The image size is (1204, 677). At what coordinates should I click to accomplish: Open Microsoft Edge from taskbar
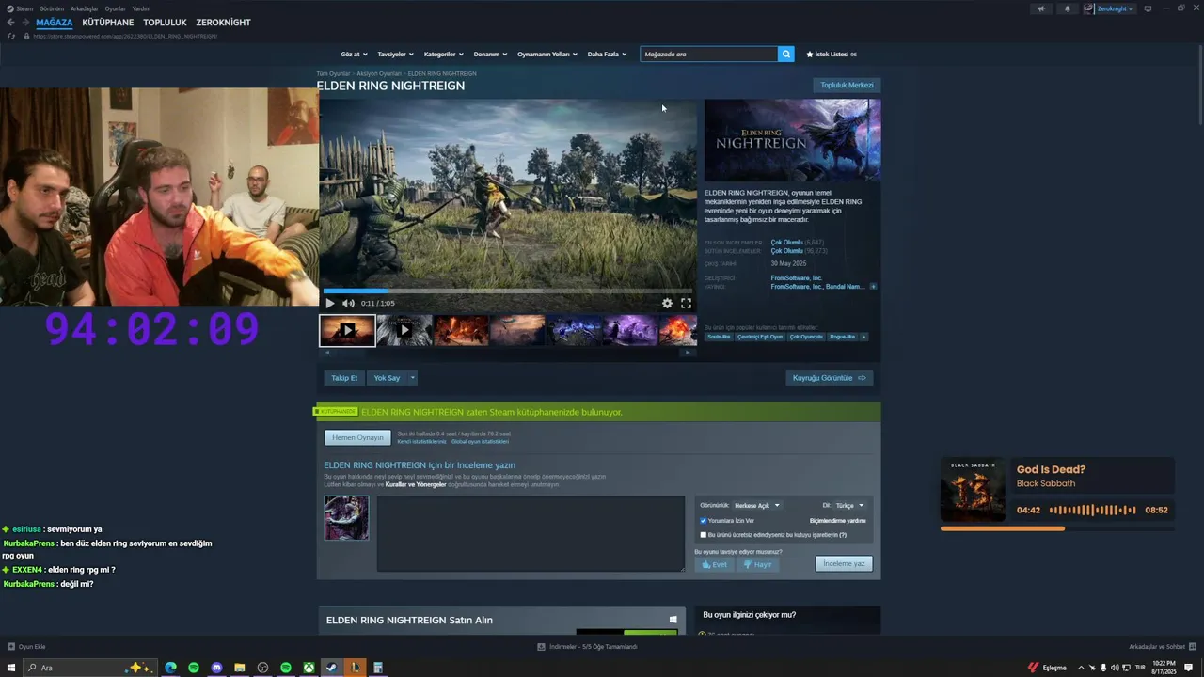point(170,668)
